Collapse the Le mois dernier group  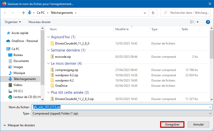[48, 63]
